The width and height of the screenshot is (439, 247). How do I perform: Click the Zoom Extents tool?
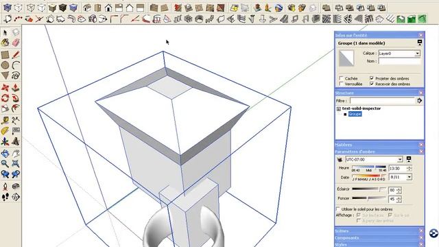pyautogui.click(x=16, y=163)
